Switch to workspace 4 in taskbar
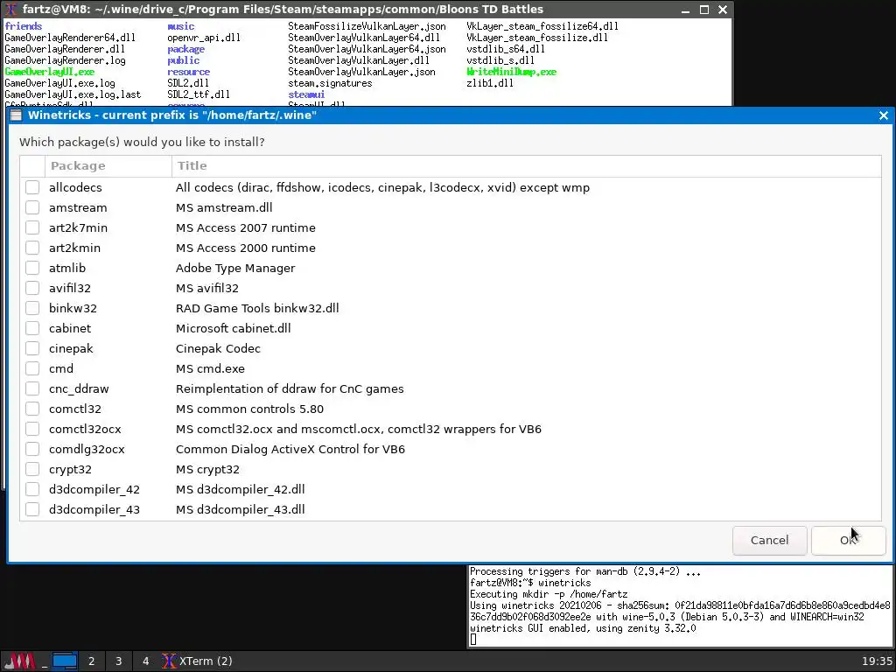Screen dimensions: 896x672 point(146,661)
